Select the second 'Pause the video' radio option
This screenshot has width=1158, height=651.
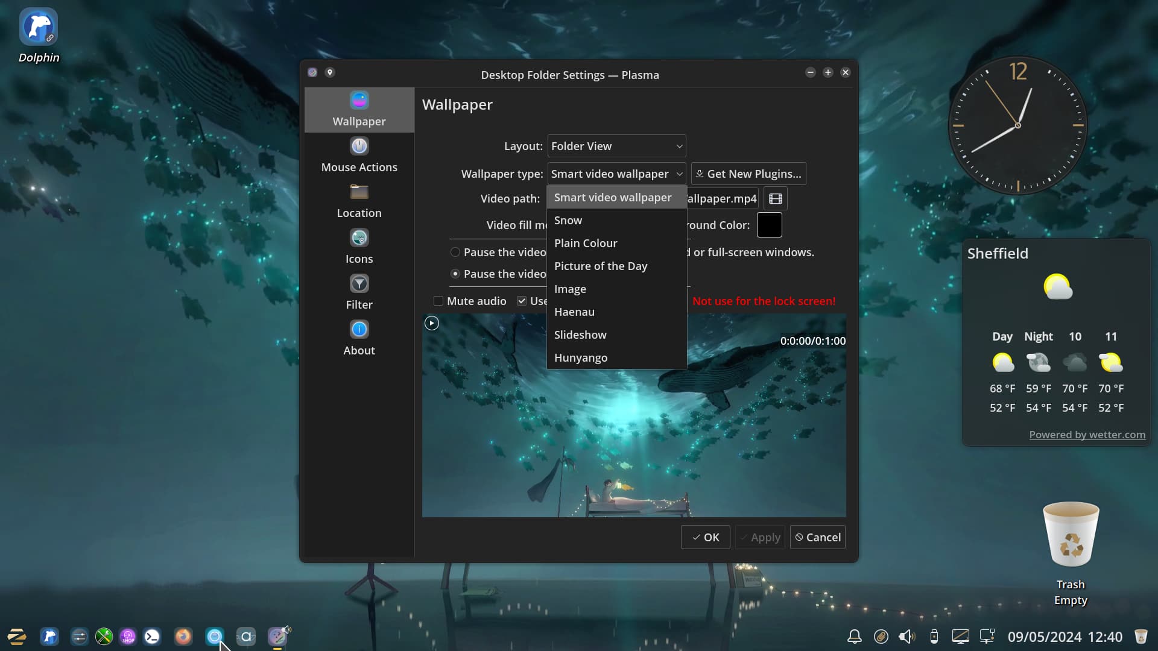click(x=455, y=274)
